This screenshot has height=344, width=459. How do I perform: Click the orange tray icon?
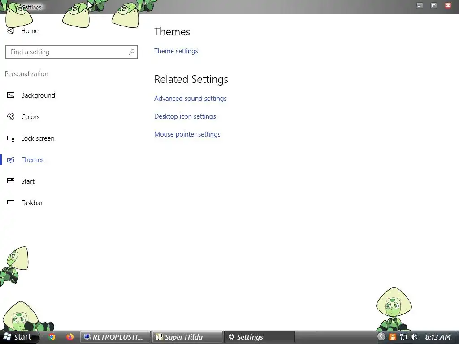pyautogui.click(x=393, y=337)
